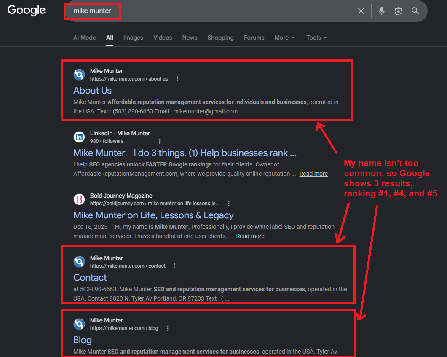
Task: Click the mikemunter.com contact URL
Action: 128,266
